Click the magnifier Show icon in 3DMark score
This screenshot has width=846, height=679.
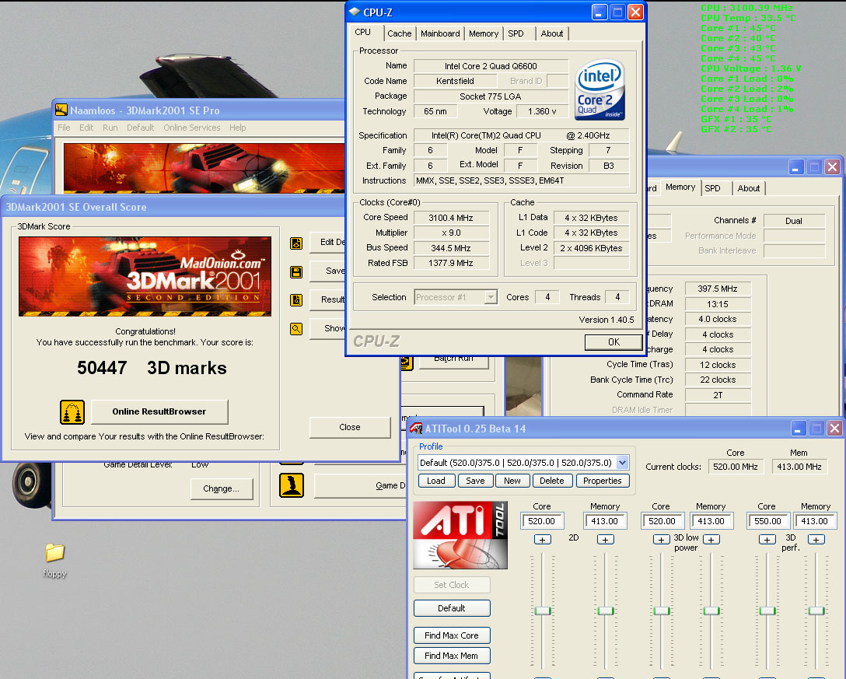click(296, 329)
